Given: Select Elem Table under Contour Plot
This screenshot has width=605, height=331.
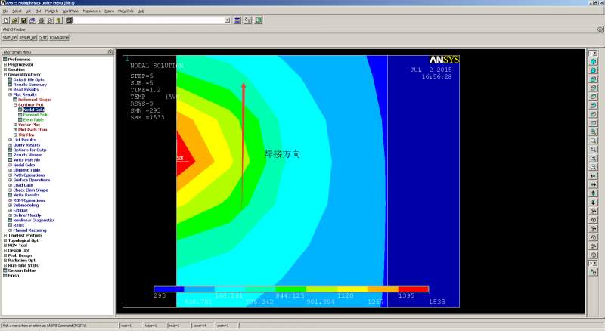Looking at the screenshot, I should click(33, 119).
